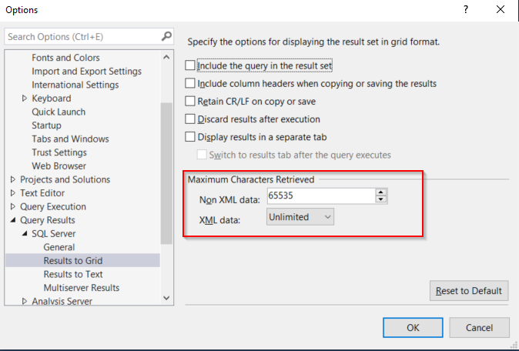Viewport: 519px width, 351px height.
Task: Toggle Retain CR/LF on copy or save
Action: coord(190,101)
